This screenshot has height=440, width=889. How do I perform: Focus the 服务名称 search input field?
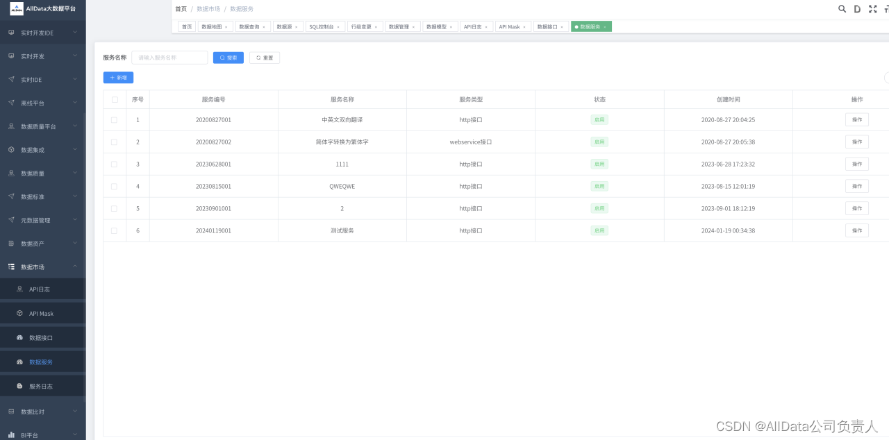(169, 58)
